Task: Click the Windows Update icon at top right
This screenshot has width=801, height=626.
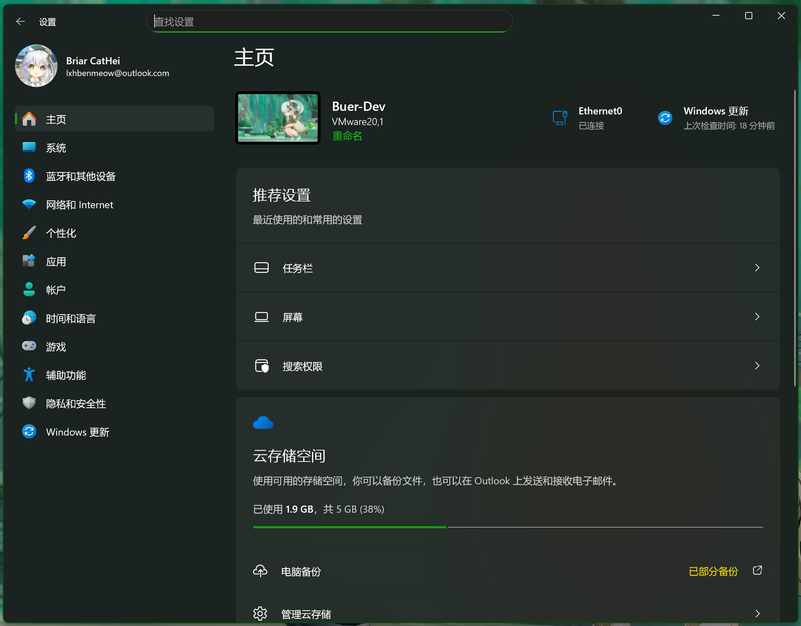Action: [x=665, y=118]
